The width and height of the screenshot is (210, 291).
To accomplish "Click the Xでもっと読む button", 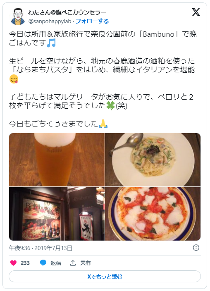I will [105, 277].
